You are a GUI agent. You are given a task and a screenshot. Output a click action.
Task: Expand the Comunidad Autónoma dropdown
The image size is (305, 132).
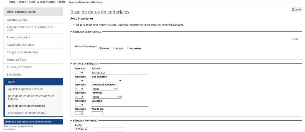pos(105,89)
